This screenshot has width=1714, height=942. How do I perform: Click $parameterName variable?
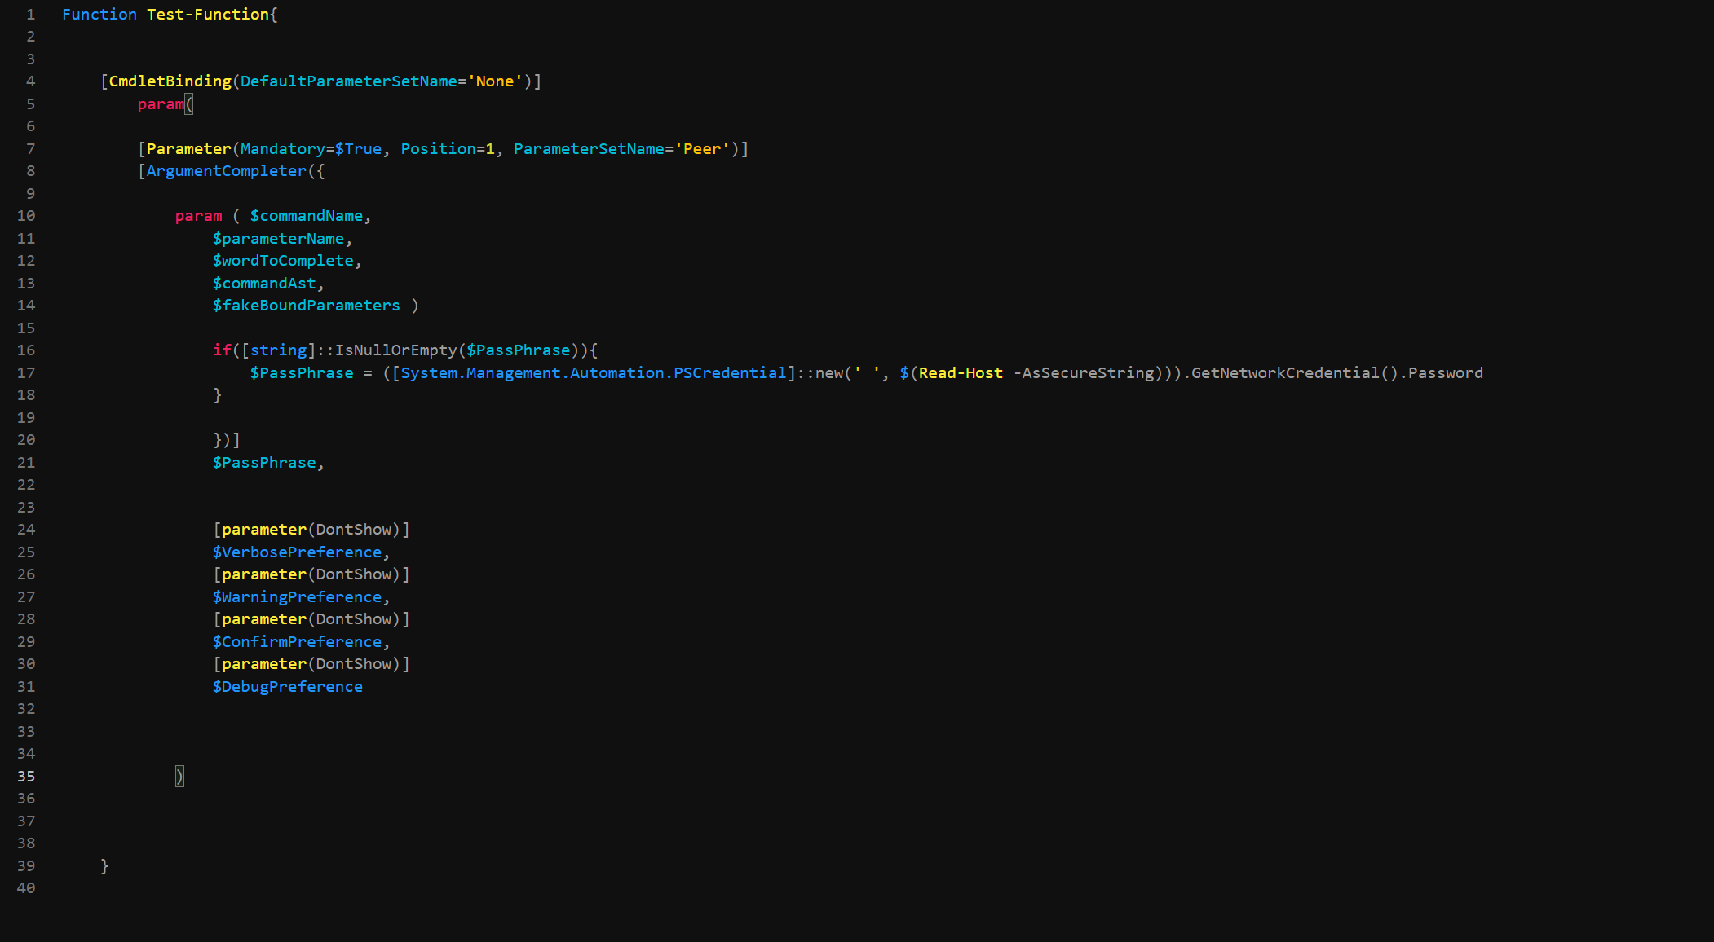(x=278, y=238)
